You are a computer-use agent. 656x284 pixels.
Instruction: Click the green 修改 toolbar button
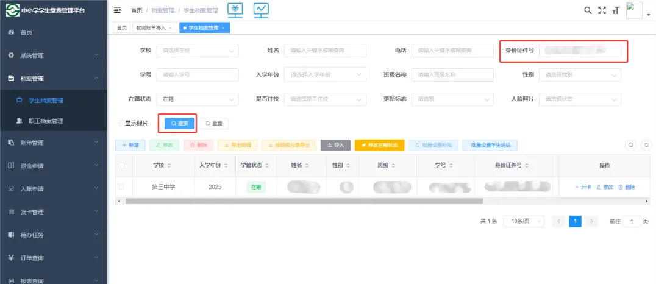[x=165, y=145]
